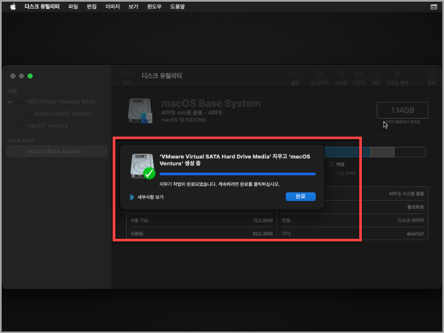Open the 보기 menu in menu bar
This screenshot has height=333, width=444.
[x=133, y=7]
